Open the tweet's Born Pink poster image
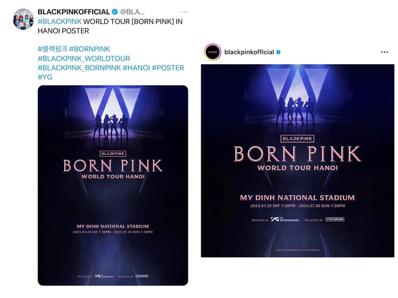398x298 pixels. click(113, 185)
